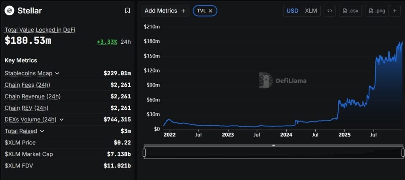405x180 pixels.
Task: Click the $180.53m TVL value
Action: pos(28,41)
